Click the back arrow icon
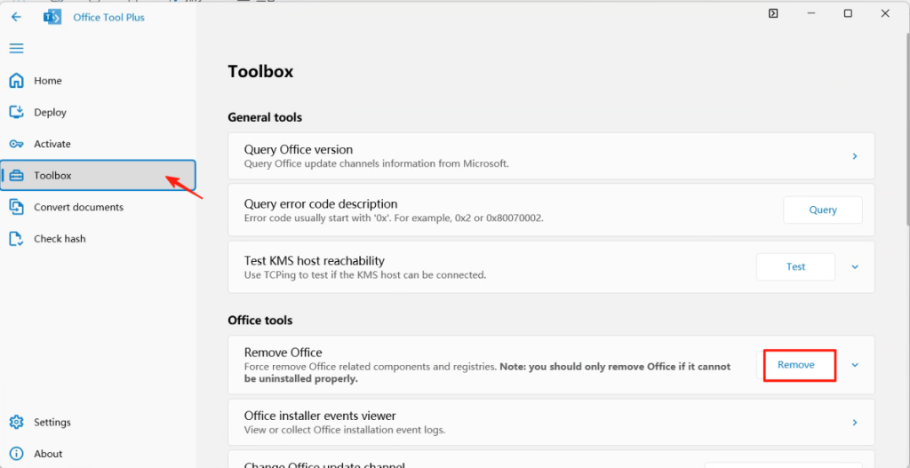910x468 pixels. (16, 17)
